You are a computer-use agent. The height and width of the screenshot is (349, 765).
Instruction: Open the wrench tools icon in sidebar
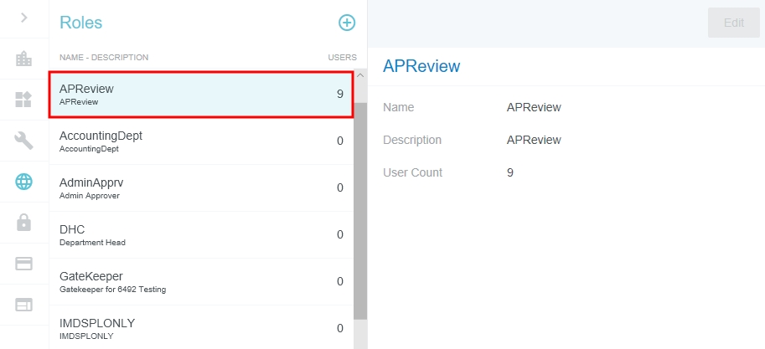click(x=24, y=141)
